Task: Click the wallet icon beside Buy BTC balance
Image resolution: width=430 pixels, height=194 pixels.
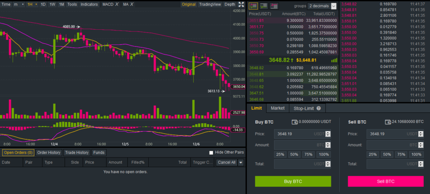Action: tap(295, 122)
